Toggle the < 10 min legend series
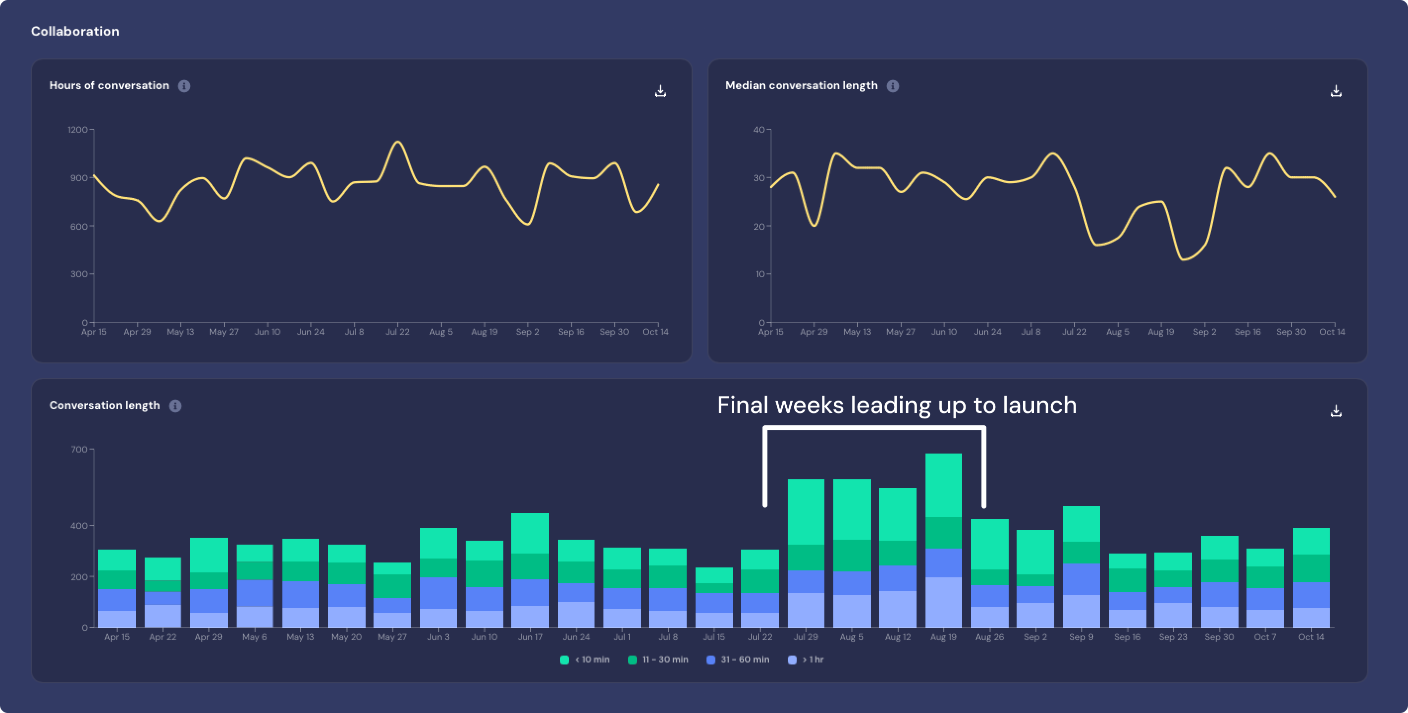Viewport: 1408px width, 713px height. click(x=585, y=660)
